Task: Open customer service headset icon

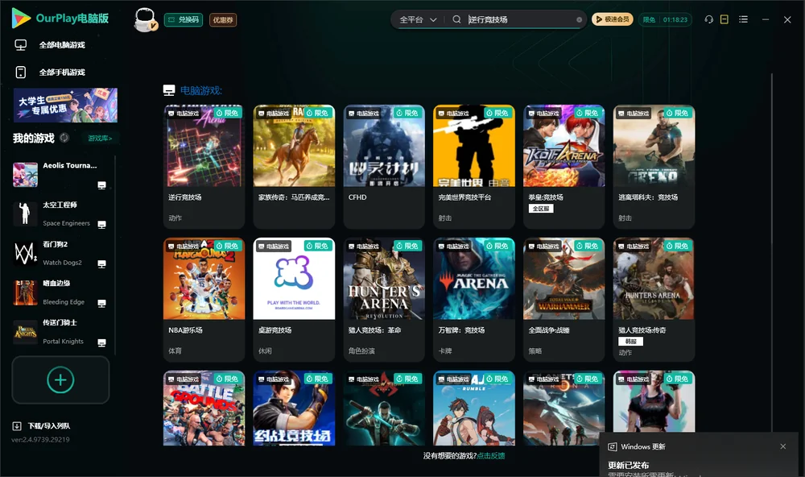Action: point(708,19)
